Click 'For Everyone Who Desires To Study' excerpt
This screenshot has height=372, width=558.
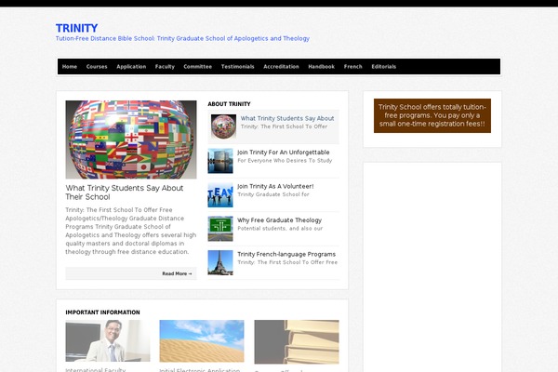point(285,161)
